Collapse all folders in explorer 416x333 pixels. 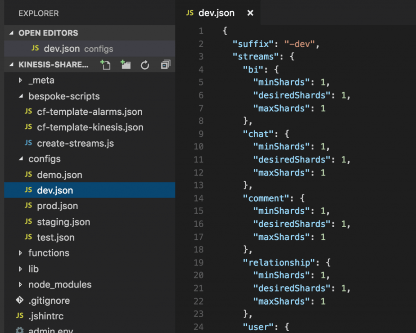pyautogui.click(x=165, y=65)
